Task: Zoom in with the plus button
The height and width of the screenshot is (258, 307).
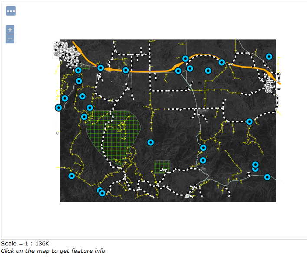Action: (10, 29)
